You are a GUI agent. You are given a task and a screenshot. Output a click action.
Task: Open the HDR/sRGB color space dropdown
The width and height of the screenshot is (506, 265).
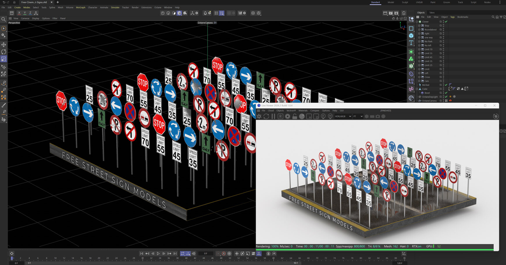tap(343, 116)
